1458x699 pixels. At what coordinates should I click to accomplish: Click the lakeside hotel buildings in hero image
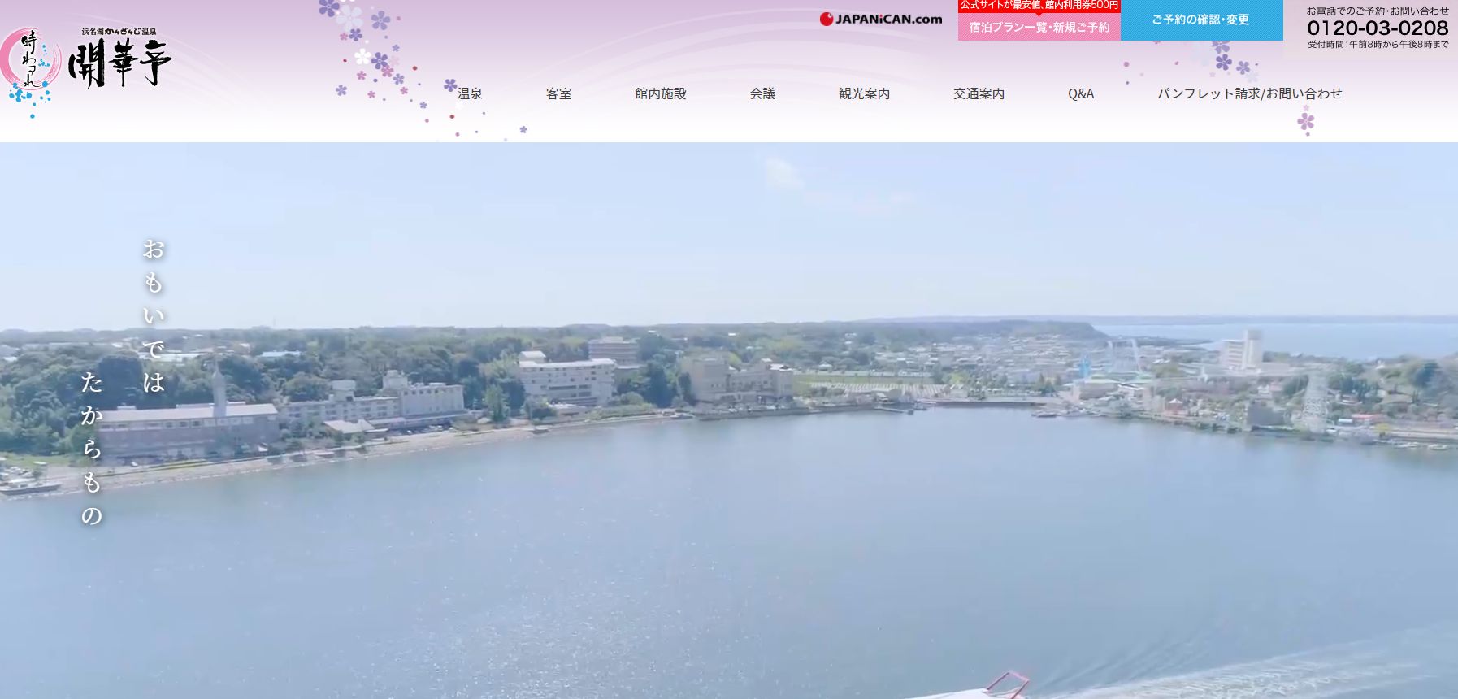coord(567,380)
